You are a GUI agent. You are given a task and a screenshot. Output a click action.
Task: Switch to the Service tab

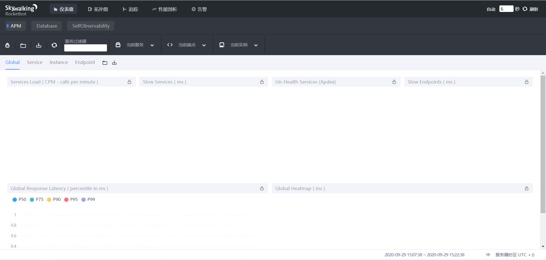pos(34,62)
